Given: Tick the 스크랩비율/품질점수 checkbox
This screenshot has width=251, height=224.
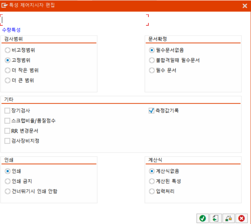Looking at the screenshot, I should pyautogui.click(x=7, y=121).
